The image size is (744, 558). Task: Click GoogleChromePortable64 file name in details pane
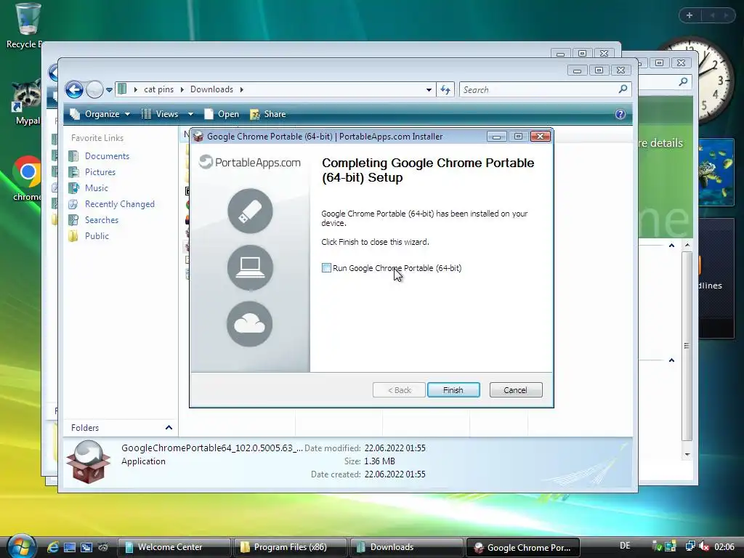pyautogui.click(x=211, y=448)
